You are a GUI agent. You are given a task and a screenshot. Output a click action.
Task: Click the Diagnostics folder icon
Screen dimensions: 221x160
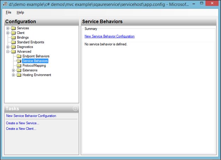13,47
